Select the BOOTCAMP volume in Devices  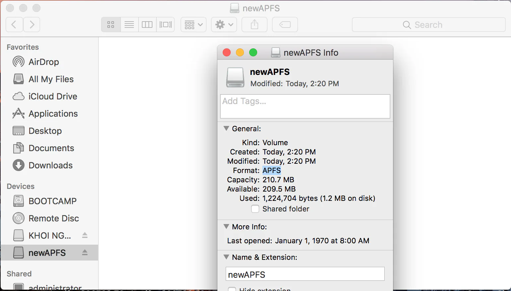[x=50, y=201]
